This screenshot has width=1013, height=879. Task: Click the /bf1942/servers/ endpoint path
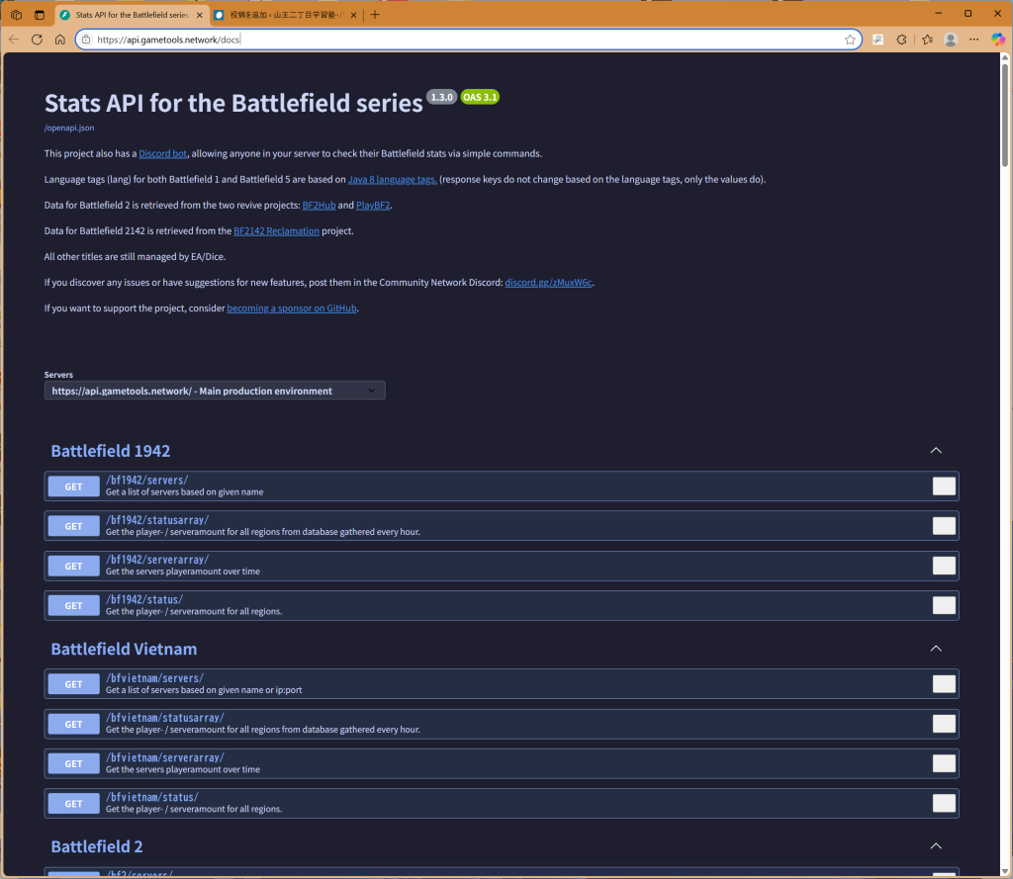tap(146, 480)
